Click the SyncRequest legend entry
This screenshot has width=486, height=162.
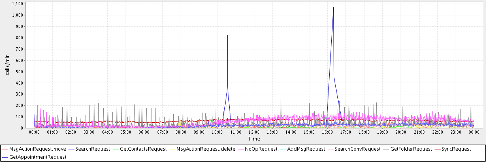(458, 149)
